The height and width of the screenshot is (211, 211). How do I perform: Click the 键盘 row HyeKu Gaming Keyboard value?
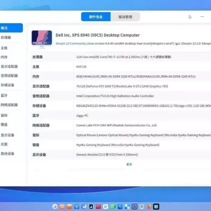click(118, 145)
